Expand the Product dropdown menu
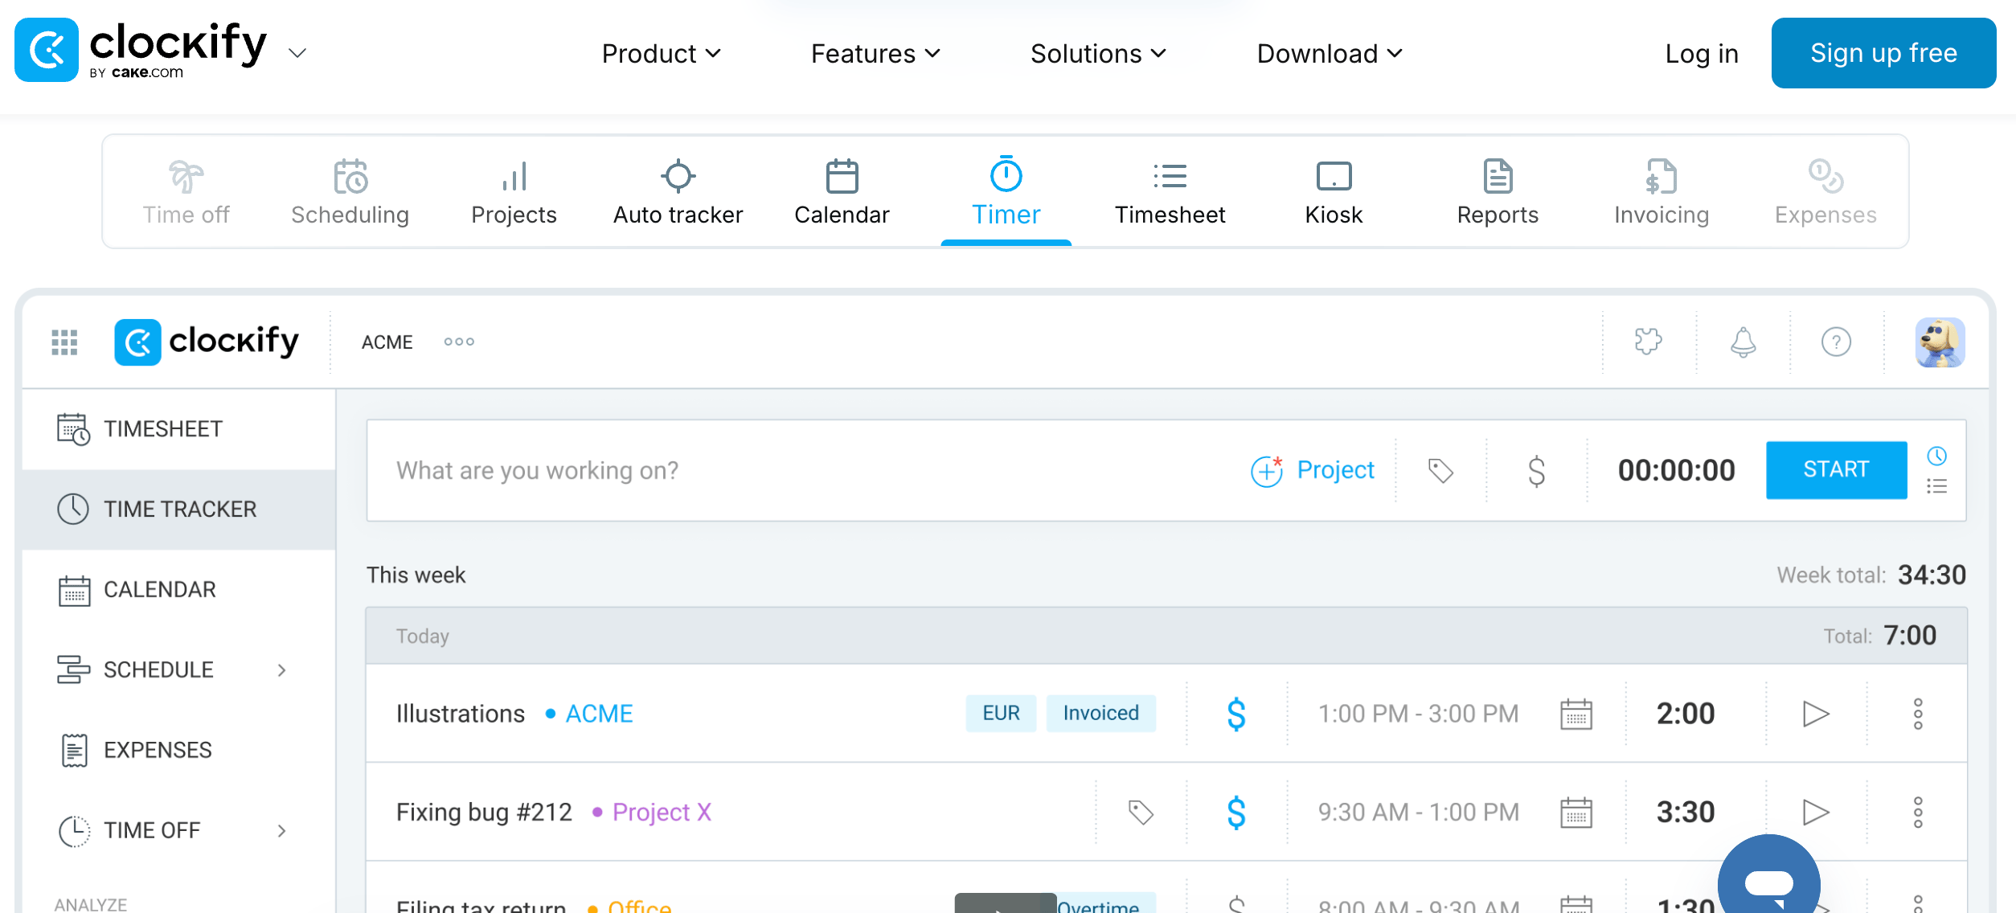 661,54
